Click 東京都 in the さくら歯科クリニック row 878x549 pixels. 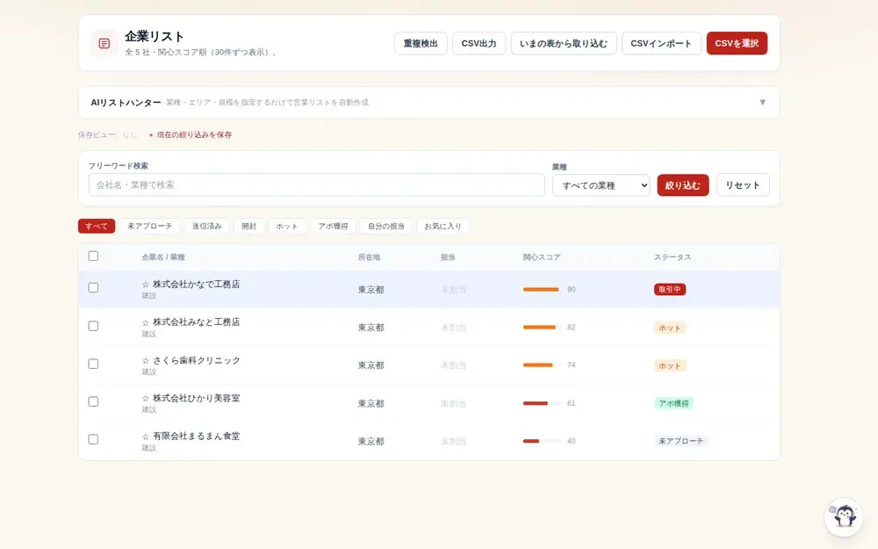pyautogui.click(x=371, y=365)
